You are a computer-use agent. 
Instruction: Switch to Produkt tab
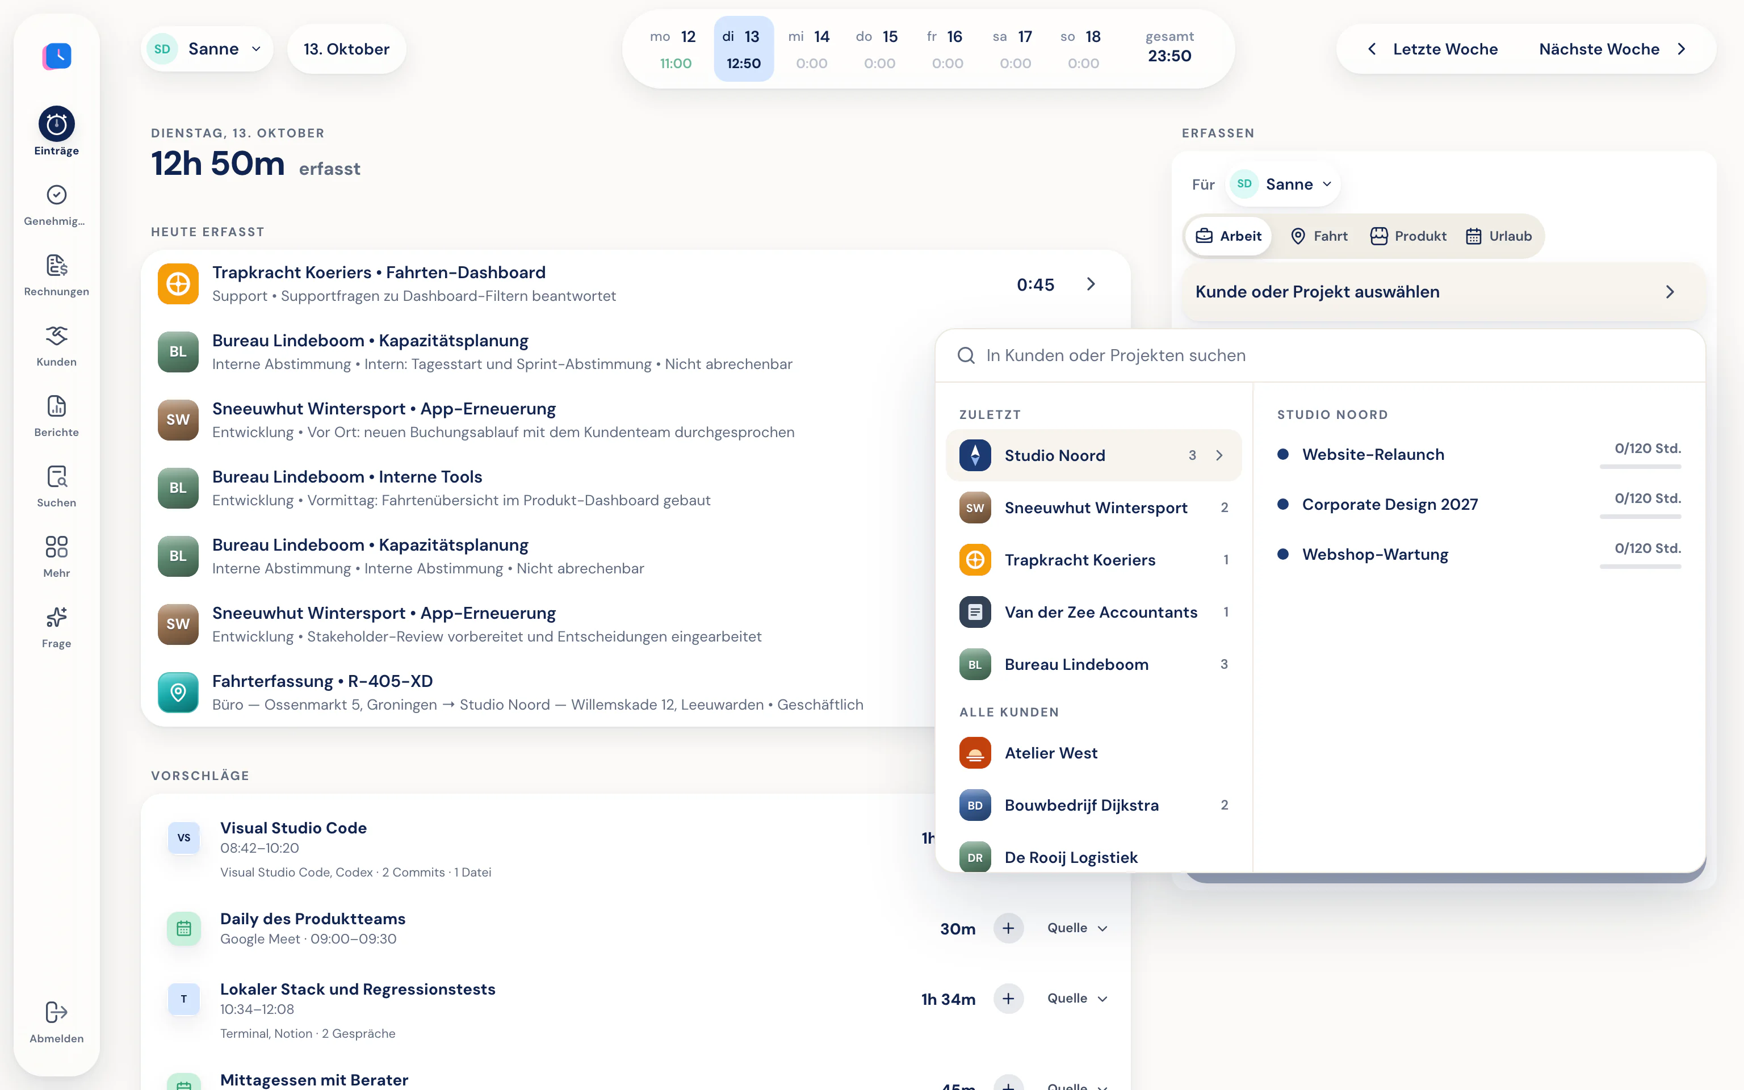pos(1408,237)
